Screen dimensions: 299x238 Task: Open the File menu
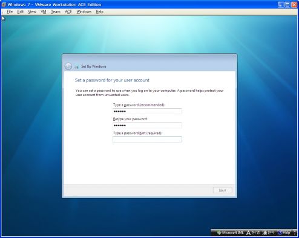click(x=10, y=12)
